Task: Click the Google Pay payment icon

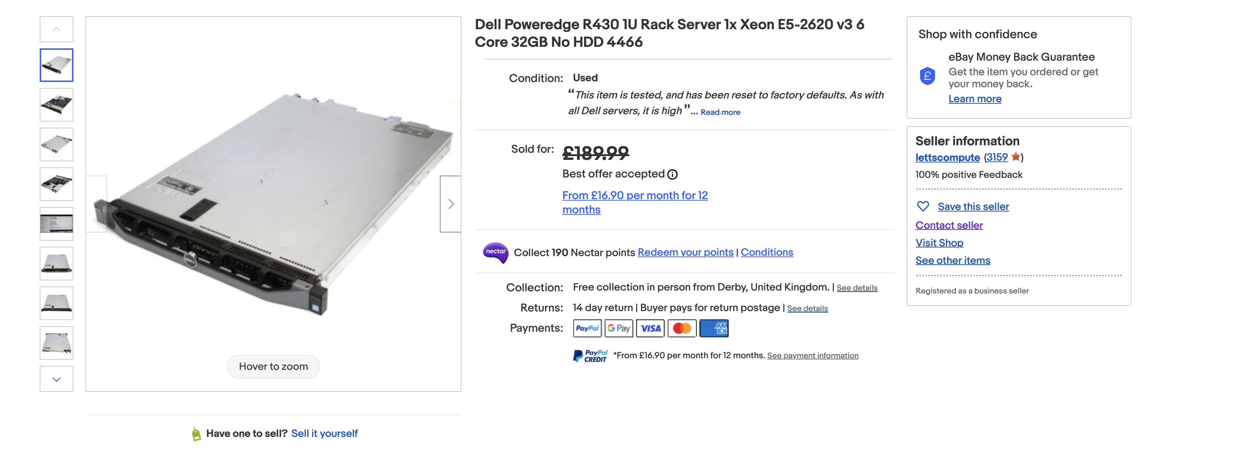Action: (619, 329)
